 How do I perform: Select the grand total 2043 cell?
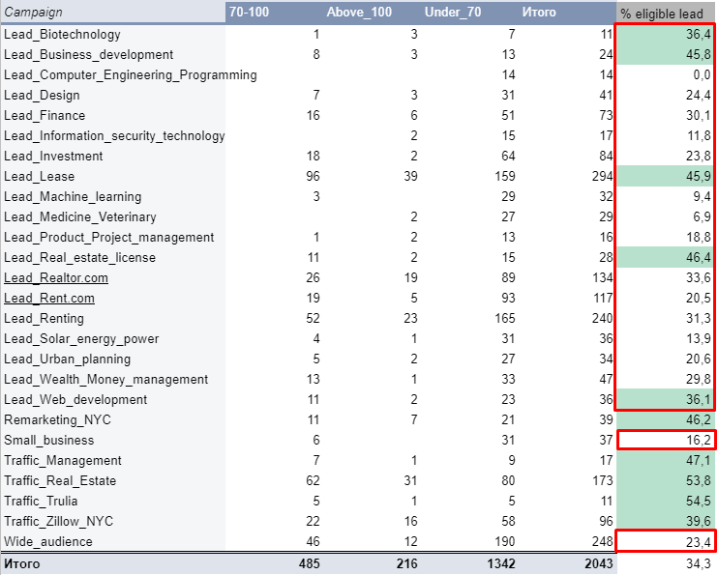568,563
